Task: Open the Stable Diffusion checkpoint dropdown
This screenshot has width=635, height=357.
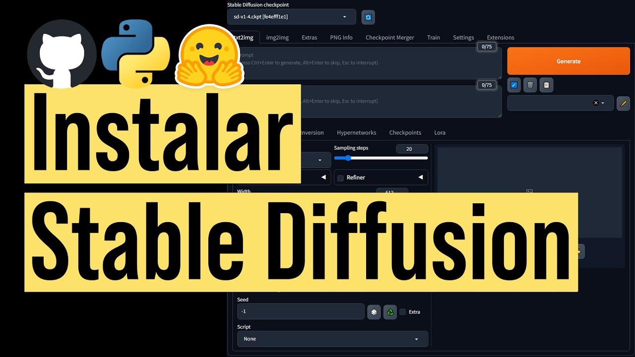Action: pyautogui.click(x=291, y=16)
